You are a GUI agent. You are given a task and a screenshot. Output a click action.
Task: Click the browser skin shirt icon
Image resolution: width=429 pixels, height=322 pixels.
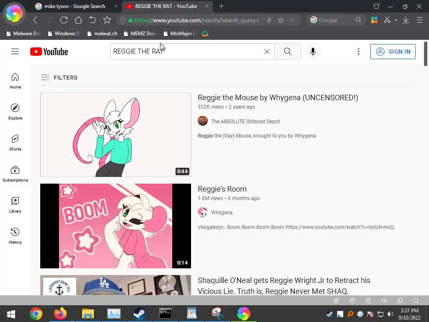[x=377, y=6]
